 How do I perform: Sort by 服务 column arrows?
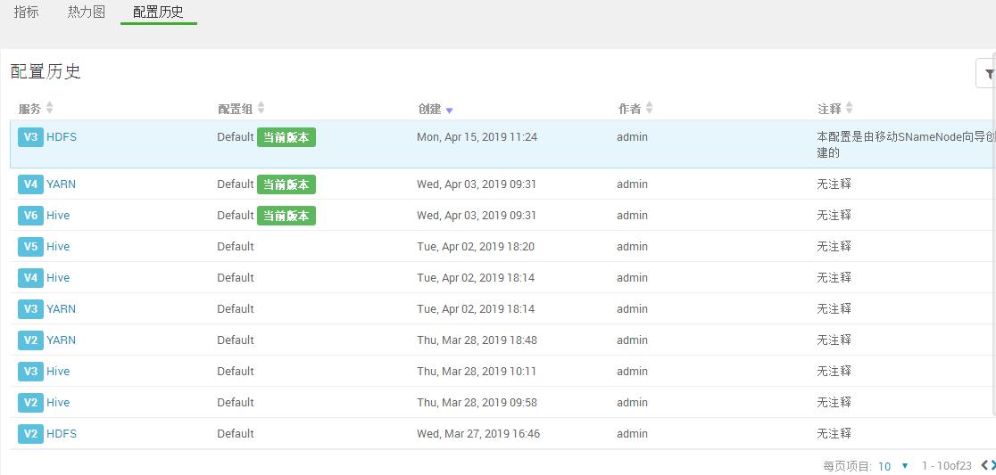(50, 108)
